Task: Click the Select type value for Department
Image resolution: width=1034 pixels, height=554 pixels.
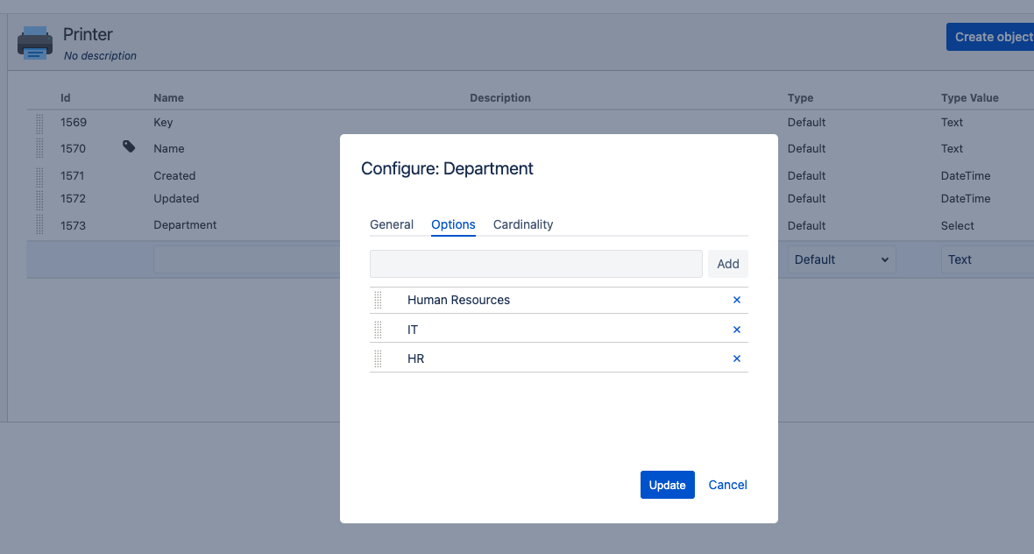Action: [958, 225]
